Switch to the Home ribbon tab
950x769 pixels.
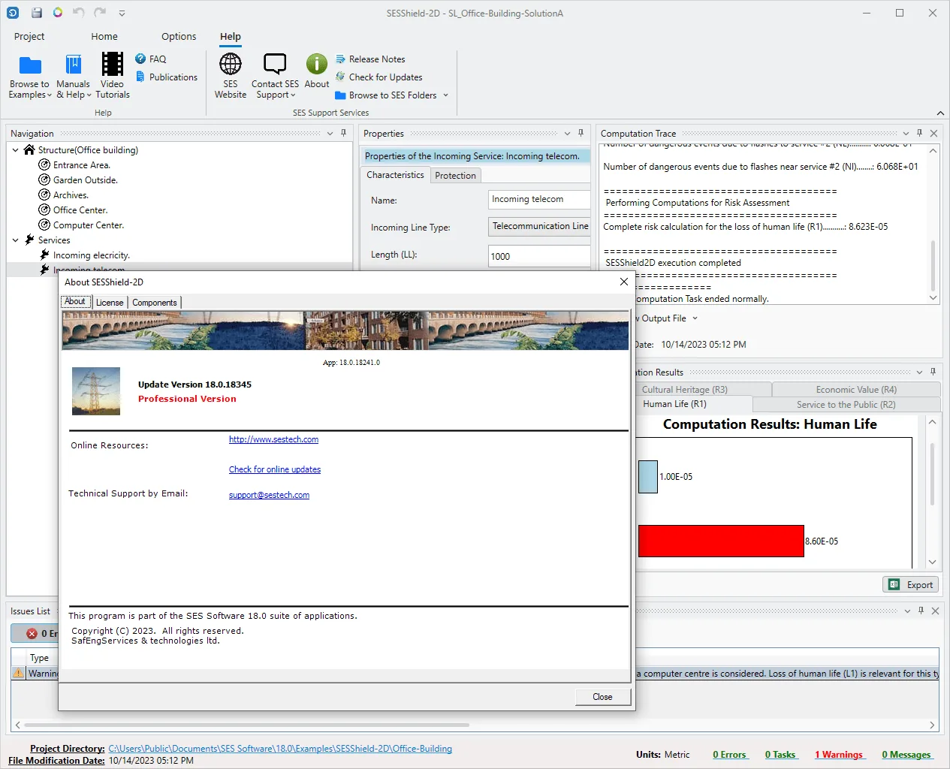[x=104, y=36]
